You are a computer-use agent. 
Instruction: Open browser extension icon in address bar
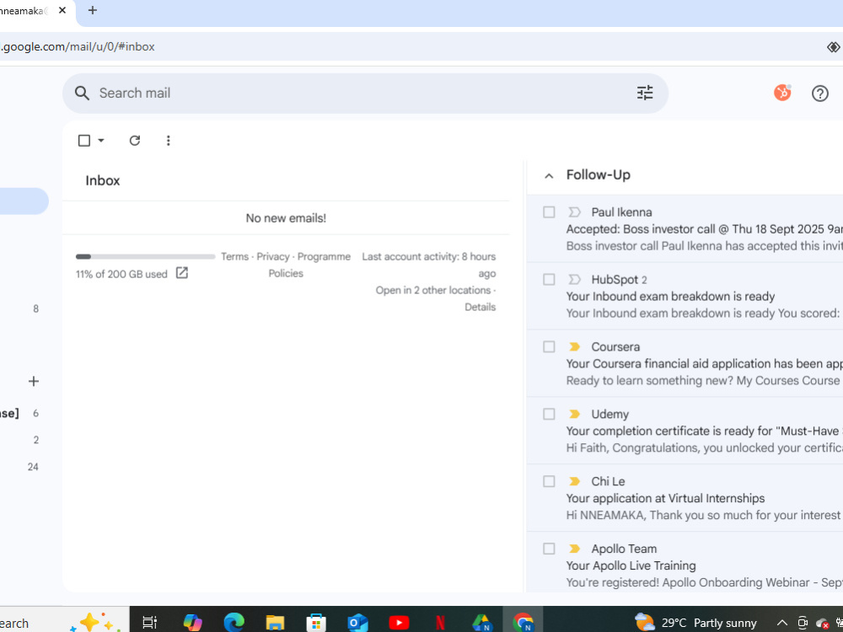[x=833, y=46]
